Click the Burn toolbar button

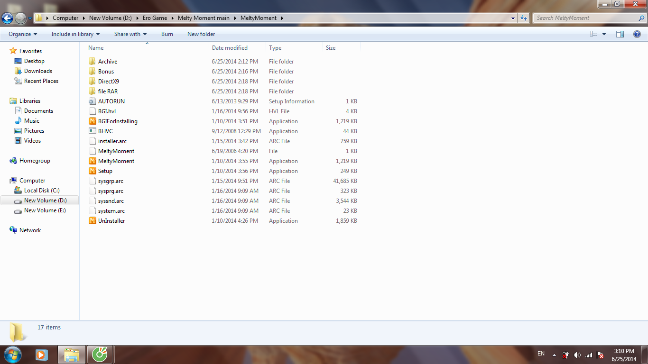click(167, 34)
